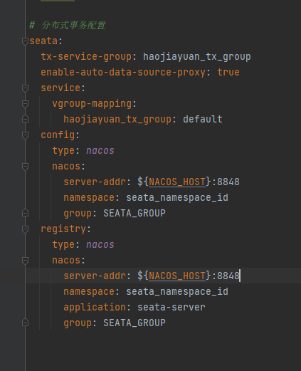Click the 'application' key

[95, 308]
